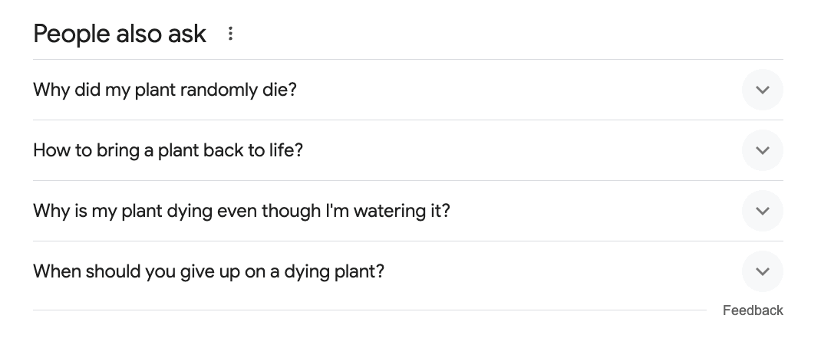Expand 'When should you give up on a dying plant?'
821x348 pixels.
tap(408, 271)
